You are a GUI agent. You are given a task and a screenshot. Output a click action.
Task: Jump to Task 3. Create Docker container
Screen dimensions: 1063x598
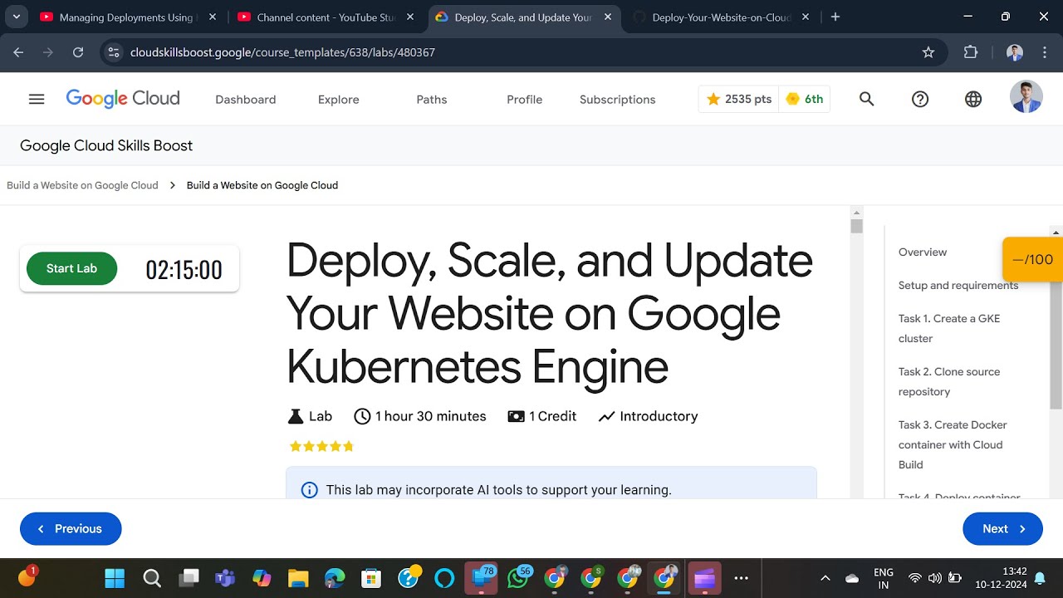953,444
